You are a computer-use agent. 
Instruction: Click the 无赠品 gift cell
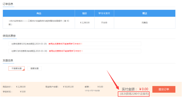point(145,23)
